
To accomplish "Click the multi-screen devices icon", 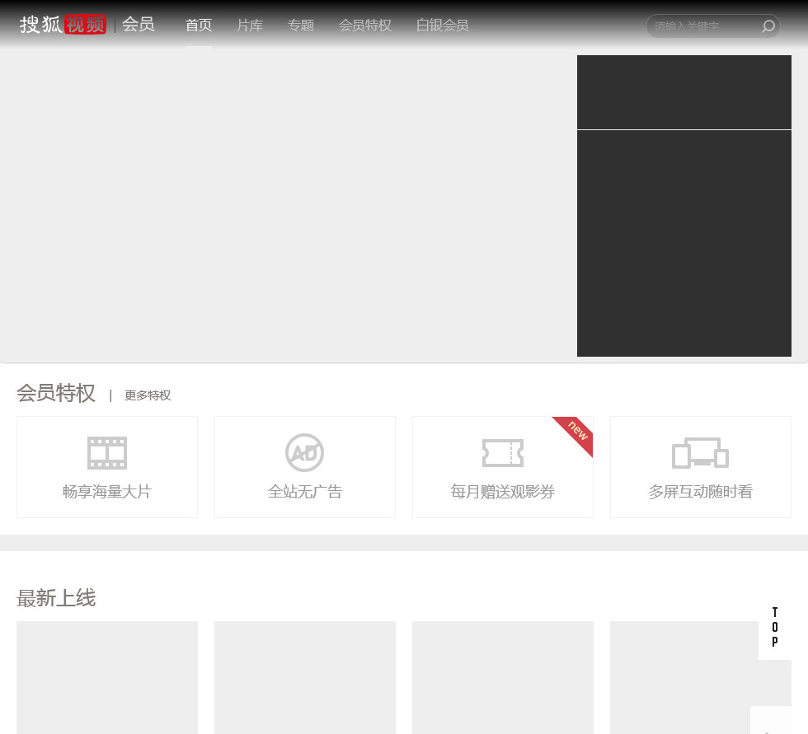I will (x=700, y=453).
